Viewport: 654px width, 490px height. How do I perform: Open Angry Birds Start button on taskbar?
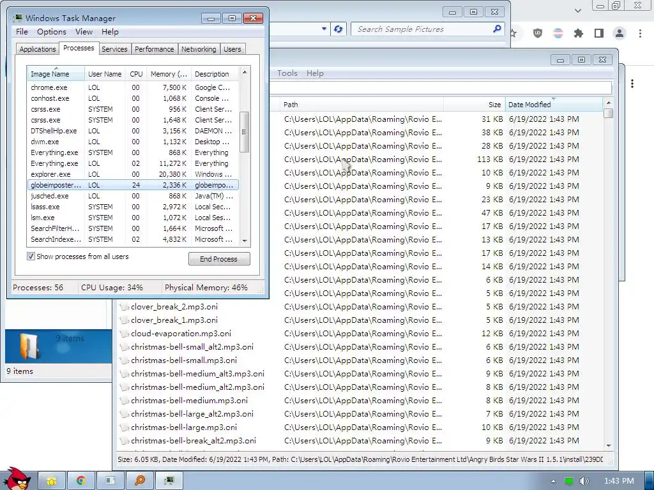coord(17,479)
